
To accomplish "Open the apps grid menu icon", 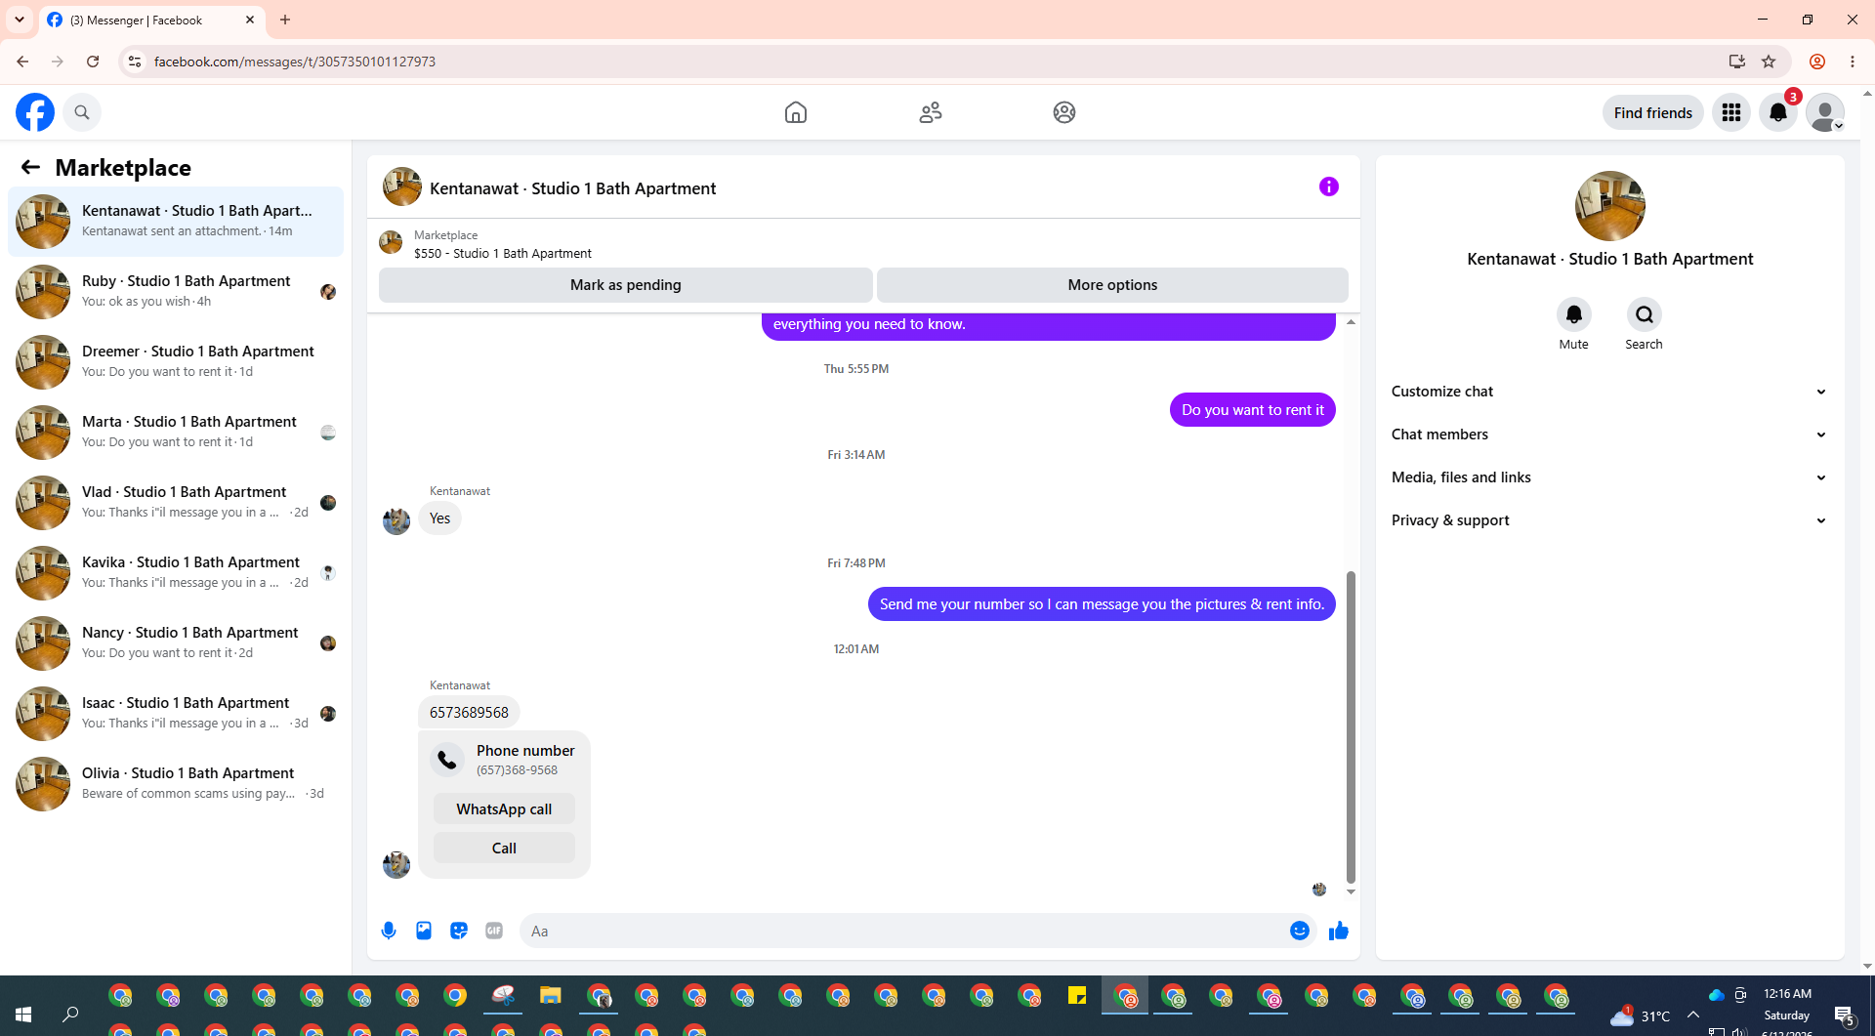I will [1731, 112].
